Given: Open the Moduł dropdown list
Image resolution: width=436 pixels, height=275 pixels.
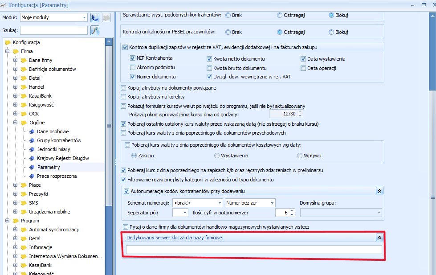Looking at the screenshot, I should (x=84, y=18).
